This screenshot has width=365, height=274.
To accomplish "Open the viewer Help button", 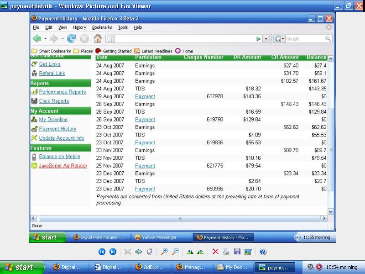I will [x=263, y=252].
